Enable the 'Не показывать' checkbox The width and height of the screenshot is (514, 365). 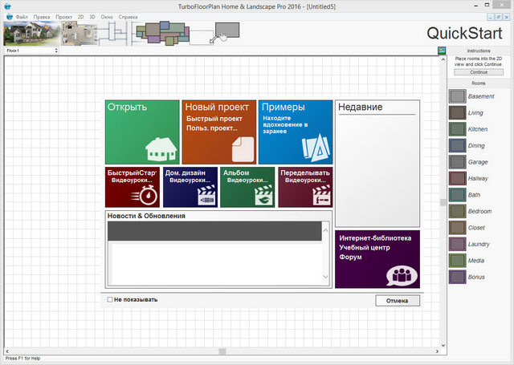coord(110,300)
